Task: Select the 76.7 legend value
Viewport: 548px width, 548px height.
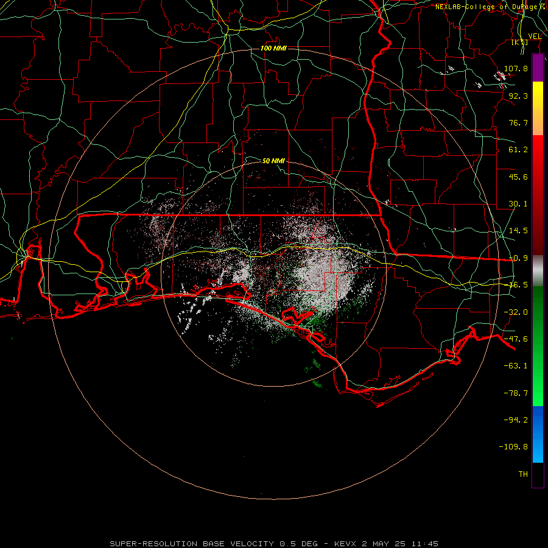Action: click(x=518, y=122)
